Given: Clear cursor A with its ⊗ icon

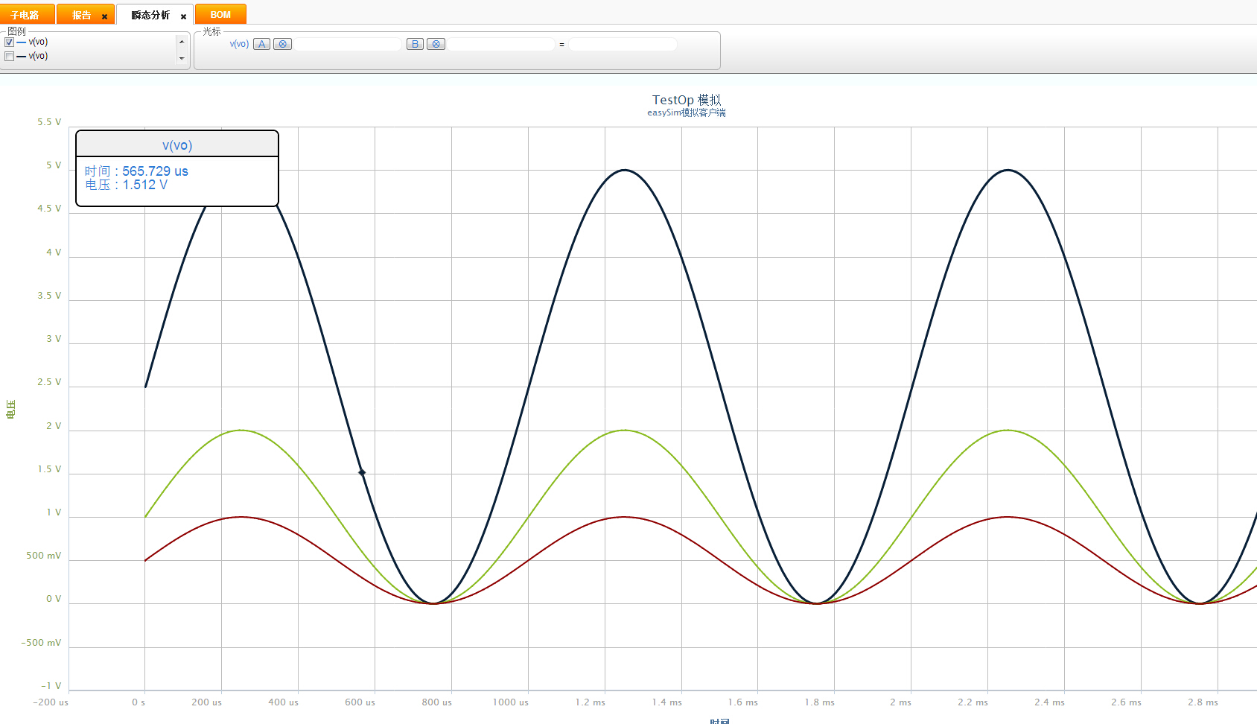Looking at the screenshot, I should click(x=282, y=44).
